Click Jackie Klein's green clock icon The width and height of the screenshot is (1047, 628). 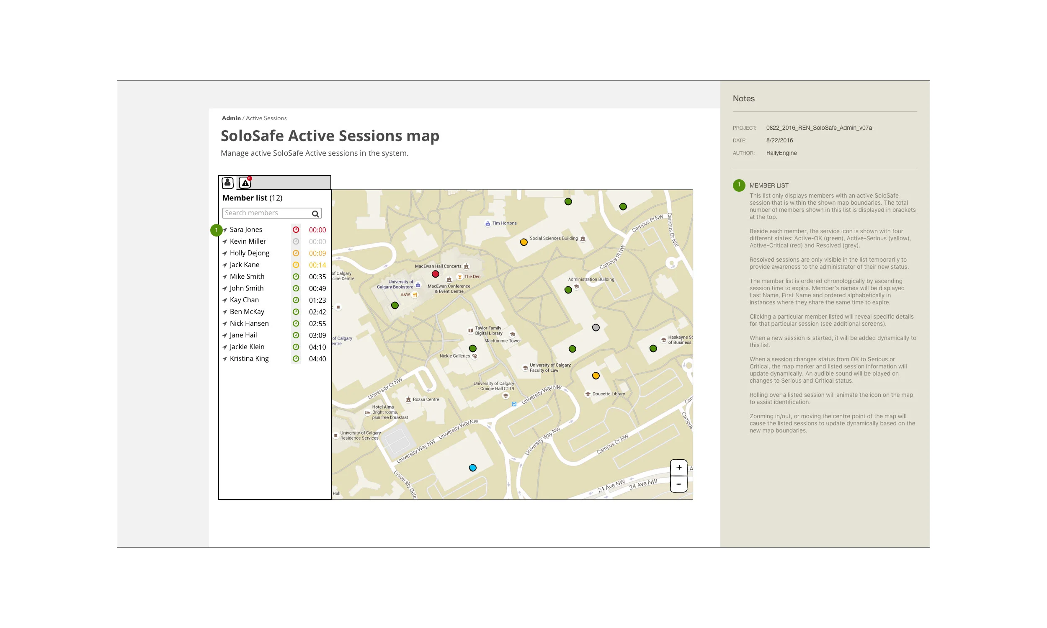coord(296,347)
